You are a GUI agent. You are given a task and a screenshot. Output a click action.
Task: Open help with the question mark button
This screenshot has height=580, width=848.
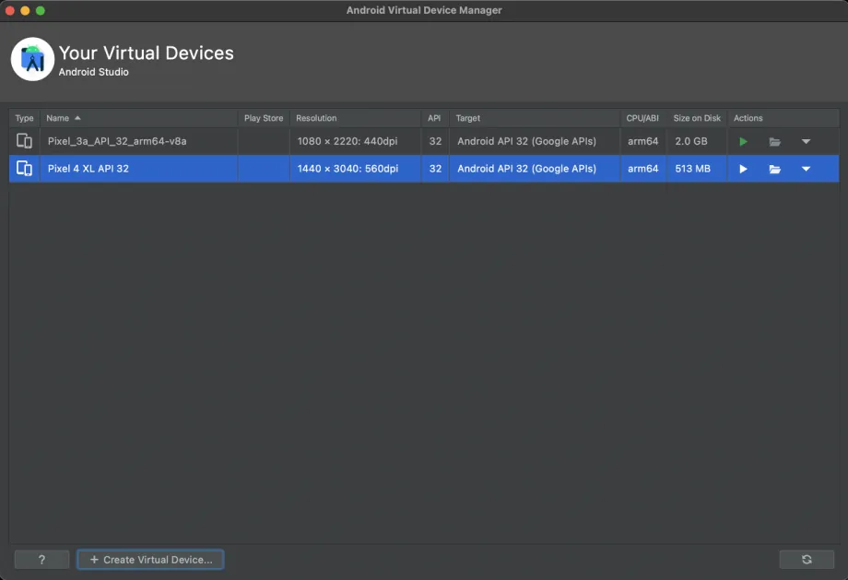tap(41, 560)
